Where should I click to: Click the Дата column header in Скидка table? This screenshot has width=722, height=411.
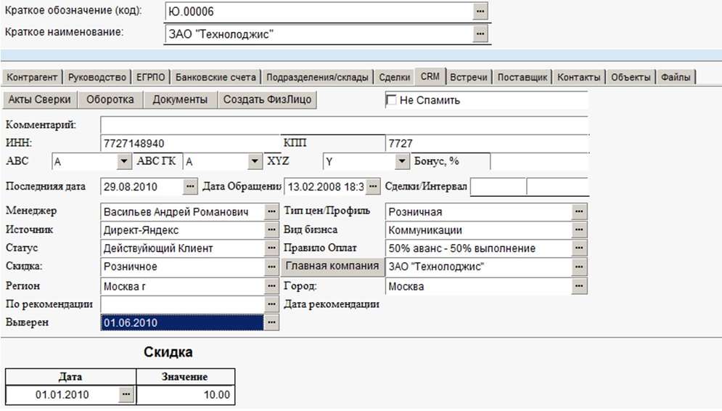pos(70,376)
